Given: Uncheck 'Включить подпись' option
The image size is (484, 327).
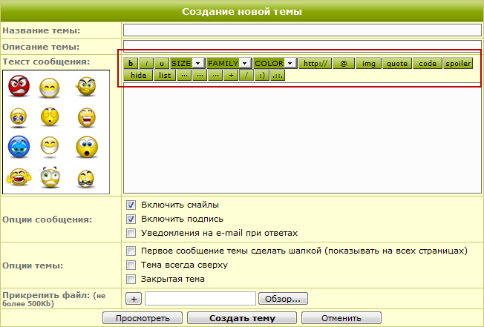Looking at the screenshot, I should click(x=131, y=219).
